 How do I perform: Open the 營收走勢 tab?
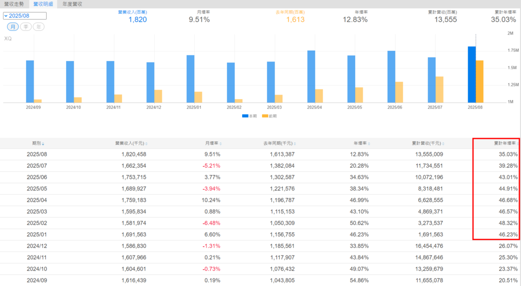(x=14, y=4)
